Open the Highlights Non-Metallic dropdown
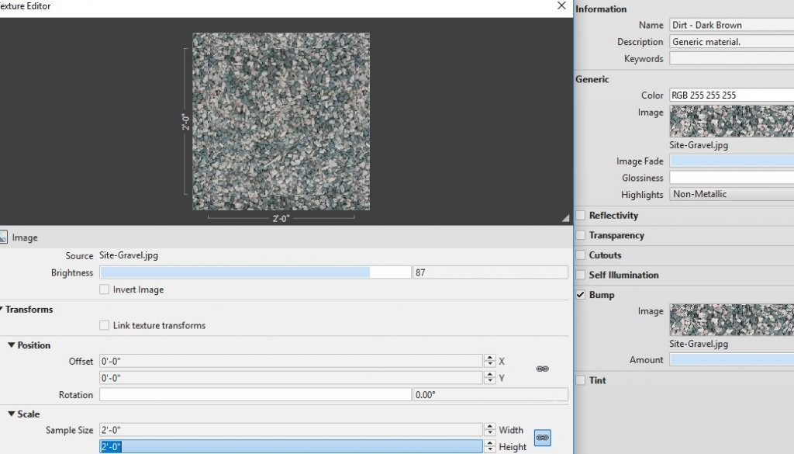This screenshot has height=454, width=794. (x=730, y=193)
